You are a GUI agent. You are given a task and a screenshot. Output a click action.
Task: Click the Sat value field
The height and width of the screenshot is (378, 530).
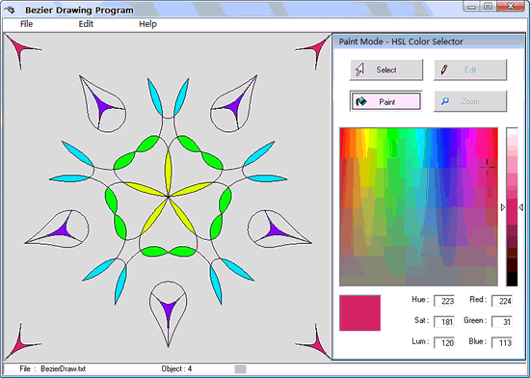coord(444,321)
